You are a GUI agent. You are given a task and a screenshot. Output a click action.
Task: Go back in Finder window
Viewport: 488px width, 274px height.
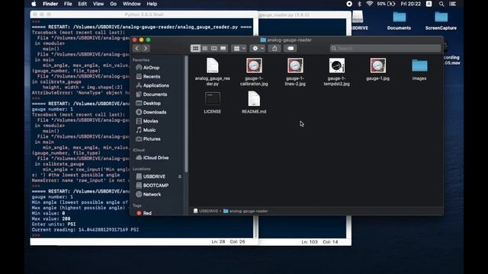tap(137, 48)
